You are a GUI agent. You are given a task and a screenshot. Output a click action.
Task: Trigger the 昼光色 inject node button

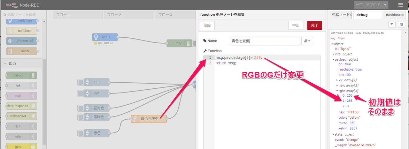point(81,108)
